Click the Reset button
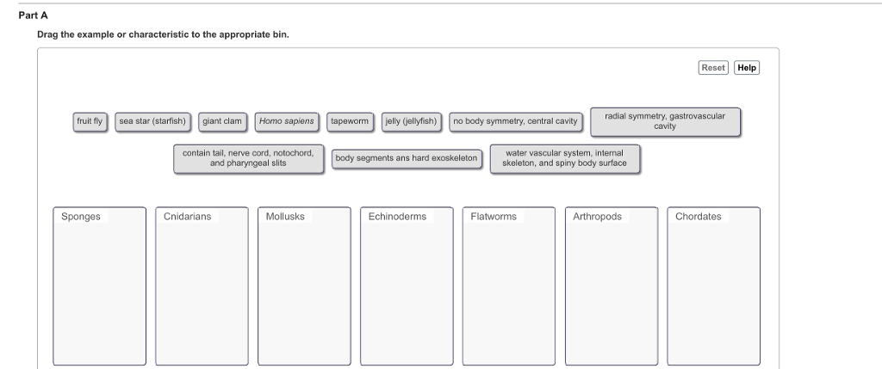Viewport: 882px width, 369px height. point(713,68)
